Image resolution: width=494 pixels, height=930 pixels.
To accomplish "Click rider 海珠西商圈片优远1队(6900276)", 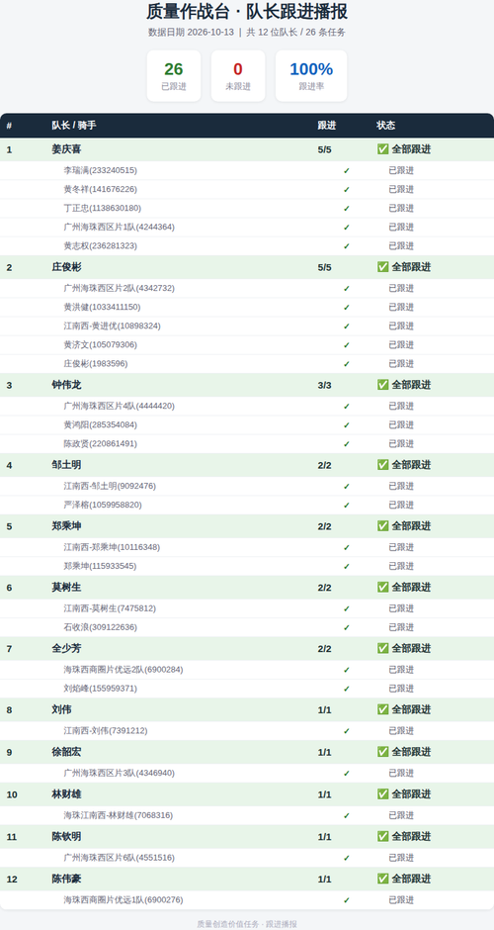I will 123,899.
